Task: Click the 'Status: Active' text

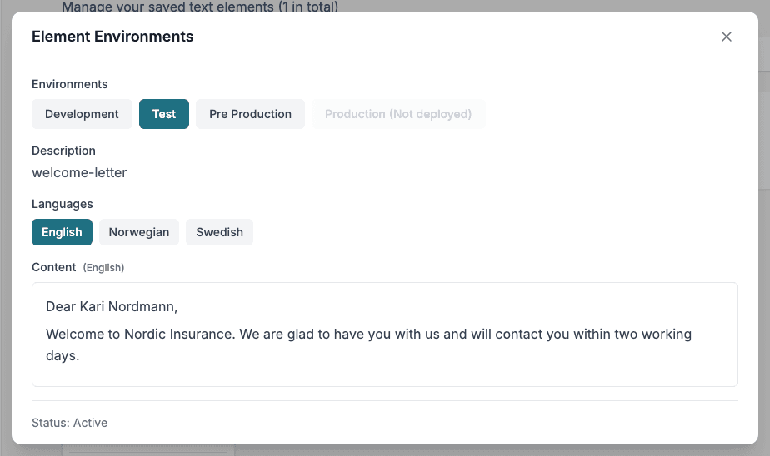Action: tap(70, 423)
